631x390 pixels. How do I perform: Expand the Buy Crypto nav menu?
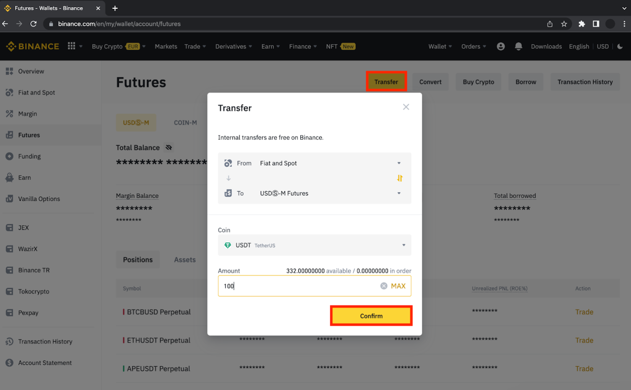[x=118, y=47]
